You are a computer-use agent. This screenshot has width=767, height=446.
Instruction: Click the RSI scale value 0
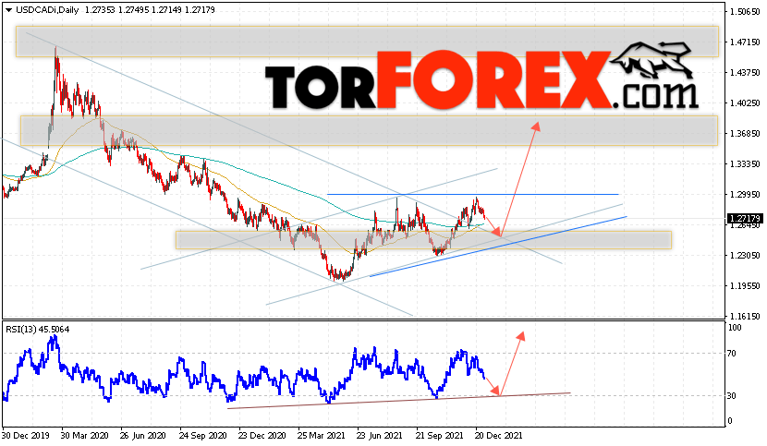point(730,420)
